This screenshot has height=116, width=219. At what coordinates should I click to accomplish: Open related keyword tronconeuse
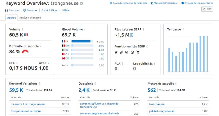[157, 104]
